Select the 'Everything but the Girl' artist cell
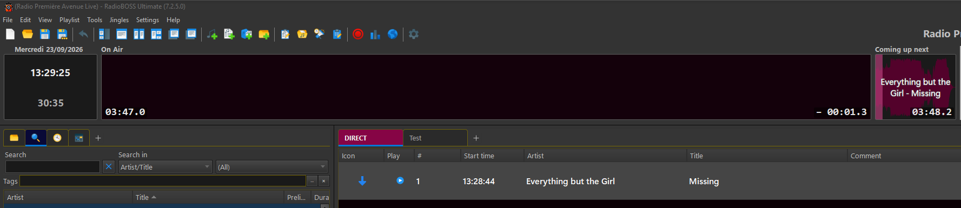The width and height of the screenshot is (961, 208). point(571,182)
